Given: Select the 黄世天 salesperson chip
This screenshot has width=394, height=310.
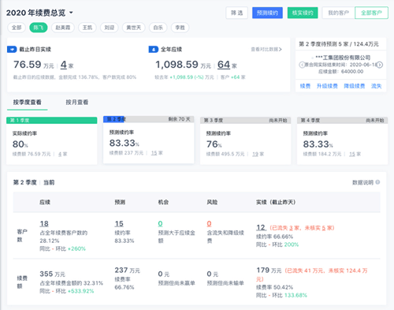Looking at the screenshot, I should tap(134, 28).
